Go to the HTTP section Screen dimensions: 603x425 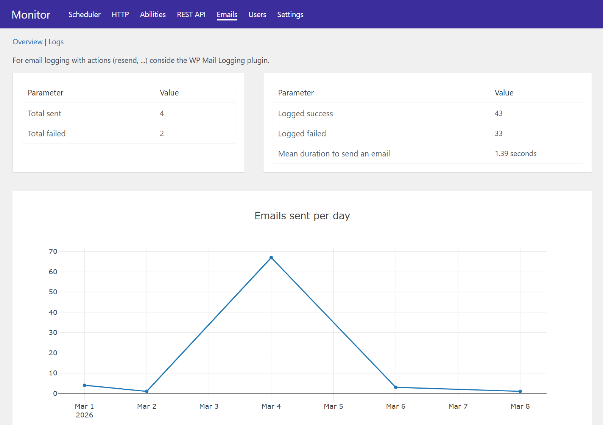coord(120,14)
